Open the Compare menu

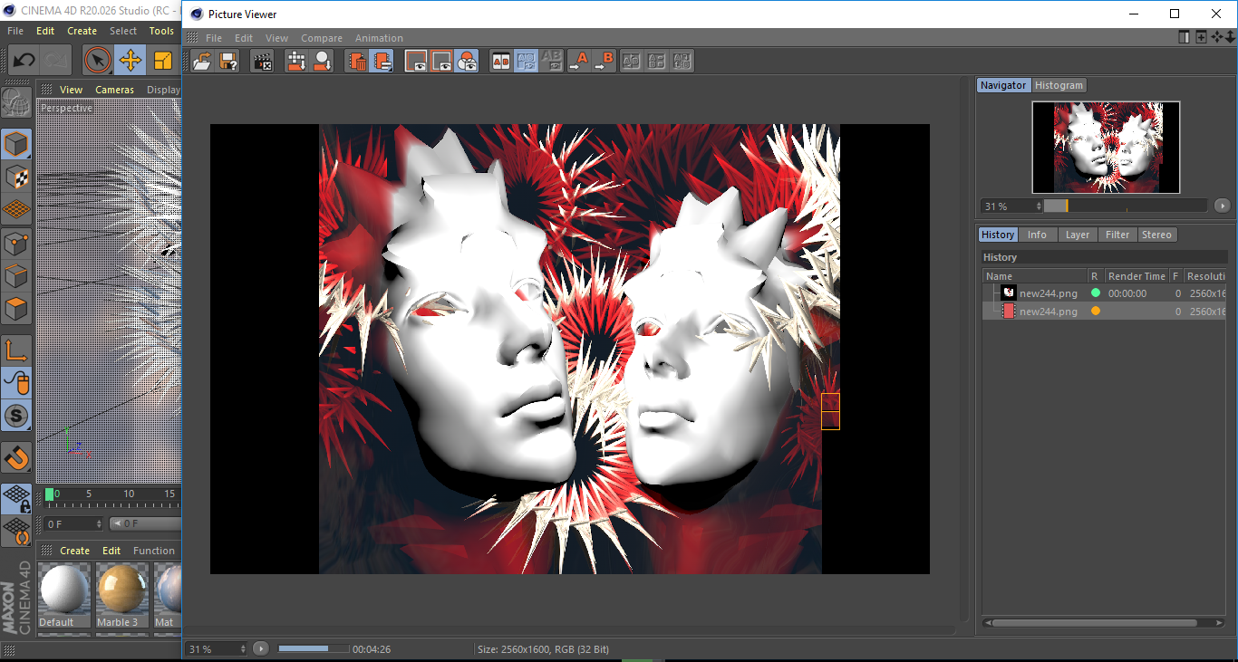[x=322, y=38]
